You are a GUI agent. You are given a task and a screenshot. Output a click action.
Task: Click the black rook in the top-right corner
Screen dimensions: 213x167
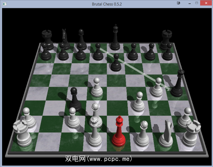tap(166, 40)
